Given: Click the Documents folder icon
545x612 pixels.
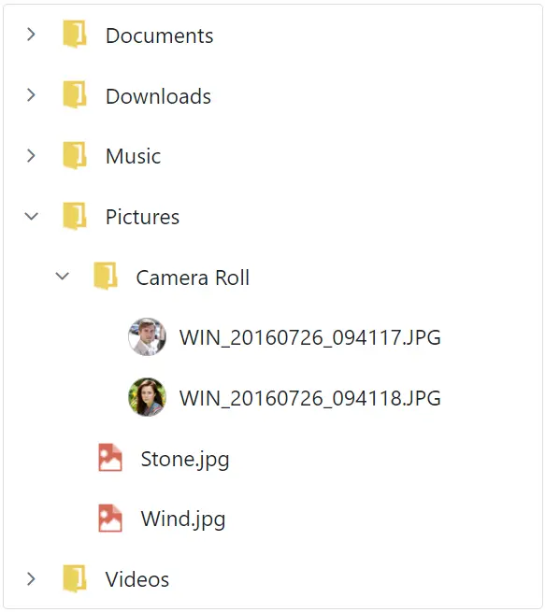Looking at the screenshot, I should click(x=75, y=35).
